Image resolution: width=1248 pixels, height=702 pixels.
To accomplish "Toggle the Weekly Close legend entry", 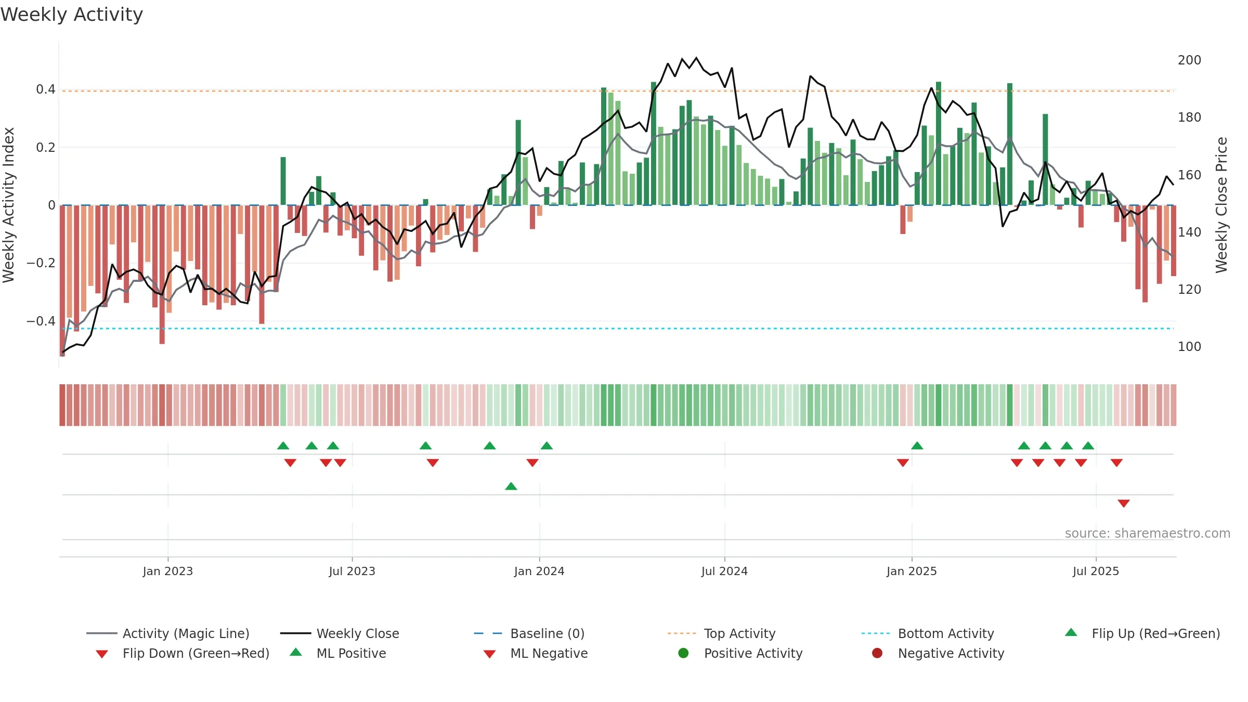I will tap(340, 633).
